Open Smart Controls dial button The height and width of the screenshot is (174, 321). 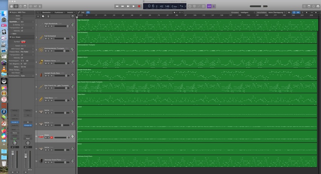coord(31,6)
